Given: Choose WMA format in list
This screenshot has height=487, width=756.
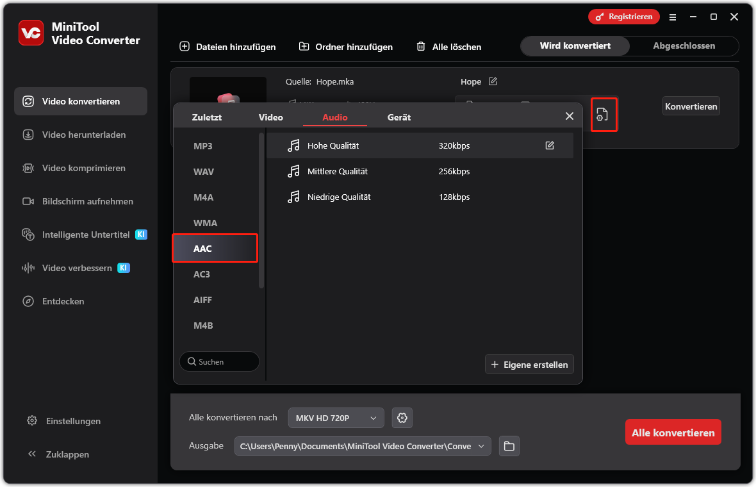Looking at the screenshot, I should pos(215,223).
